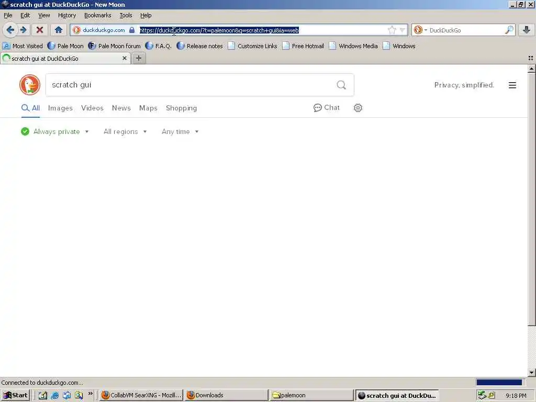Click the 'Privacy, simplified.' text
The width and height of the screenshot is (536, 402).
[464, 85]
